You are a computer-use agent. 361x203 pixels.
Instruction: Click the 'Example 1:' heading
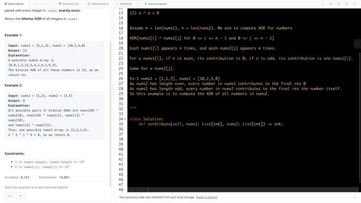point(14,35)
